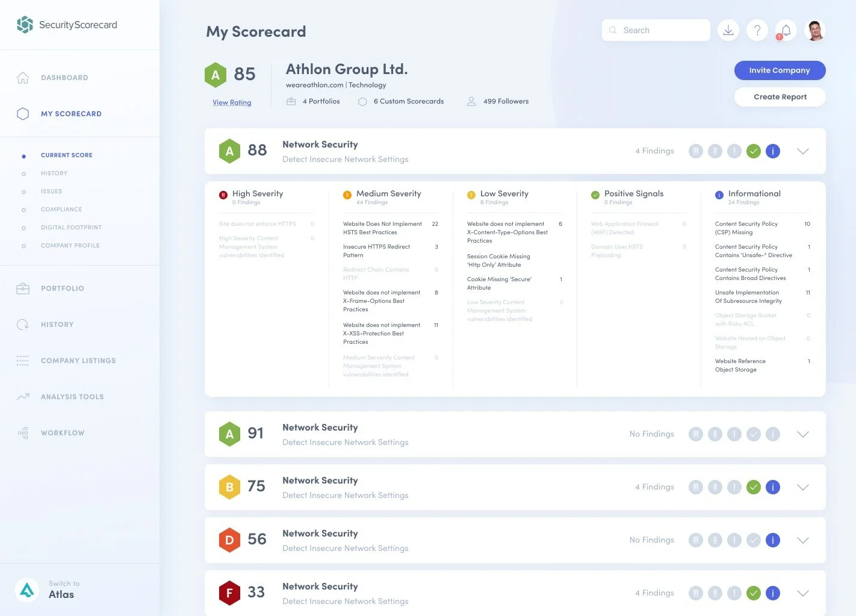The width and height of the screenshot is (856, 616).
Task: Click the Medium Severity orange icon
Action: point(347,194)
